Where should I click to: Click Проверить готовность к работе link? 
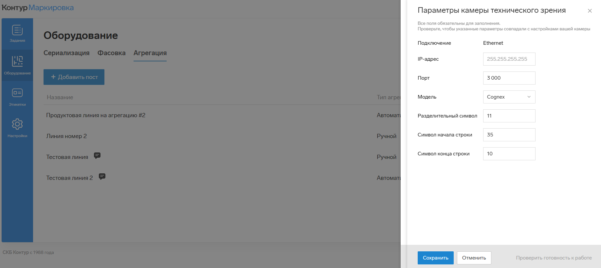tap(554, 258)
